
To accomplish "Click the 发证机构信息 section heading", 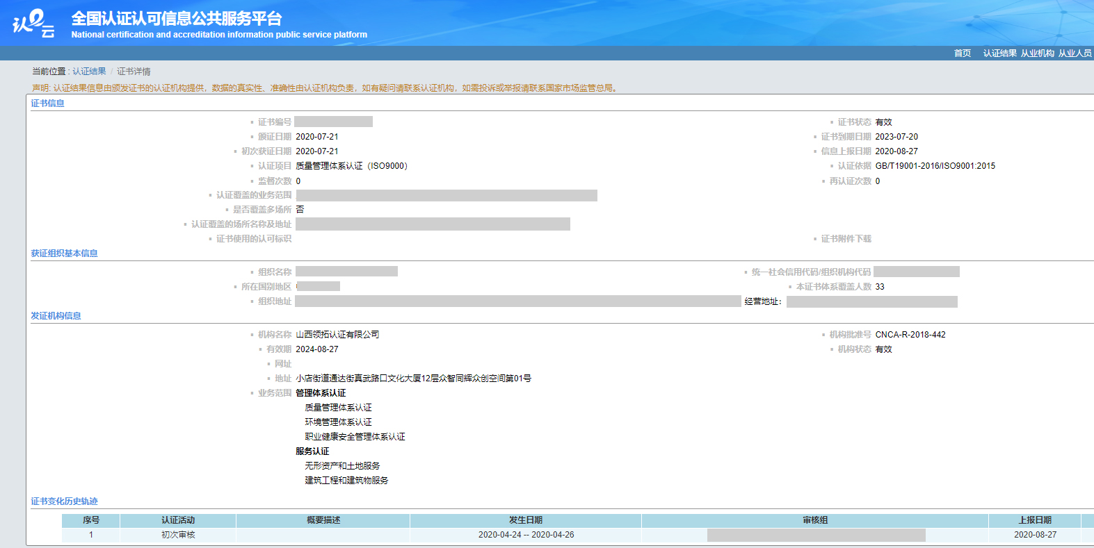I will [x=56, y=316].
